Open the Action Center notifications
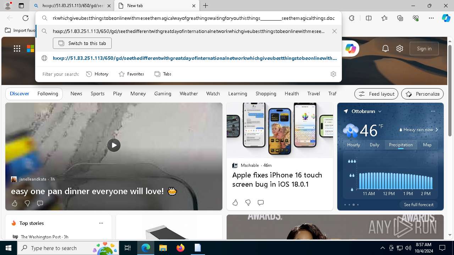This screenshot has width=454, height=255. (x=442, y=248)
